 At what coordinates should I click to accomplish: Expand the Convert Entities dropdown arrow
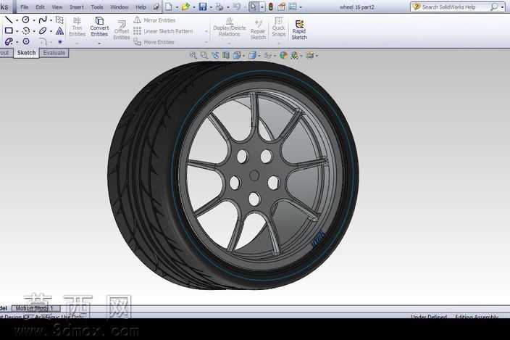[99, 43]
